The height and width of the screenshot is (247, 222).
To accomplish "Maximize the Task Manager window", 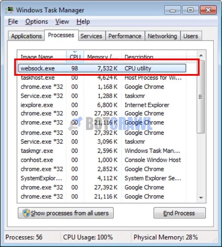I will click(x=190, y=10).
